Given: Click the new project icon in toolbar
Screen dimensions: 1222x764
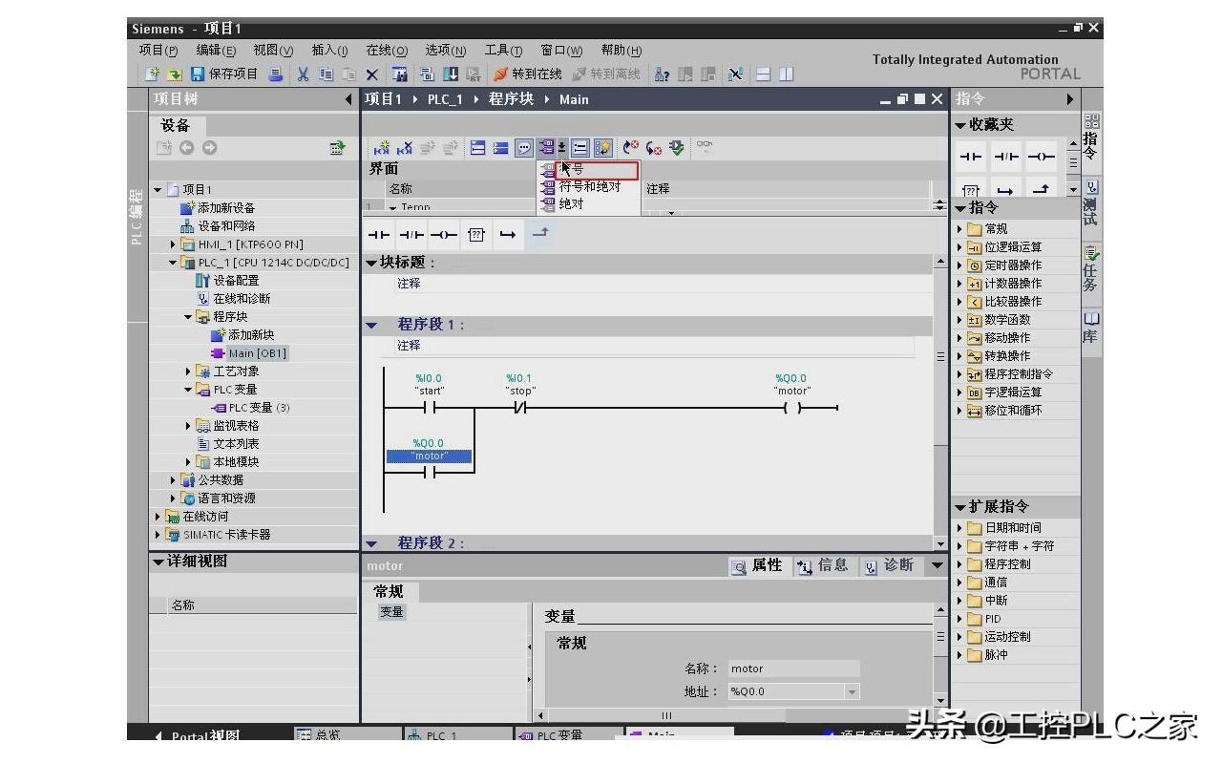Looking at the screenshot, I should (x=153, y=74).
